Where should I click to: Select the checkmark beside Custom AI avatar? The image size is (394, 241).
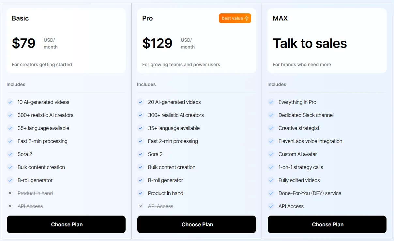tap(271, 154)
